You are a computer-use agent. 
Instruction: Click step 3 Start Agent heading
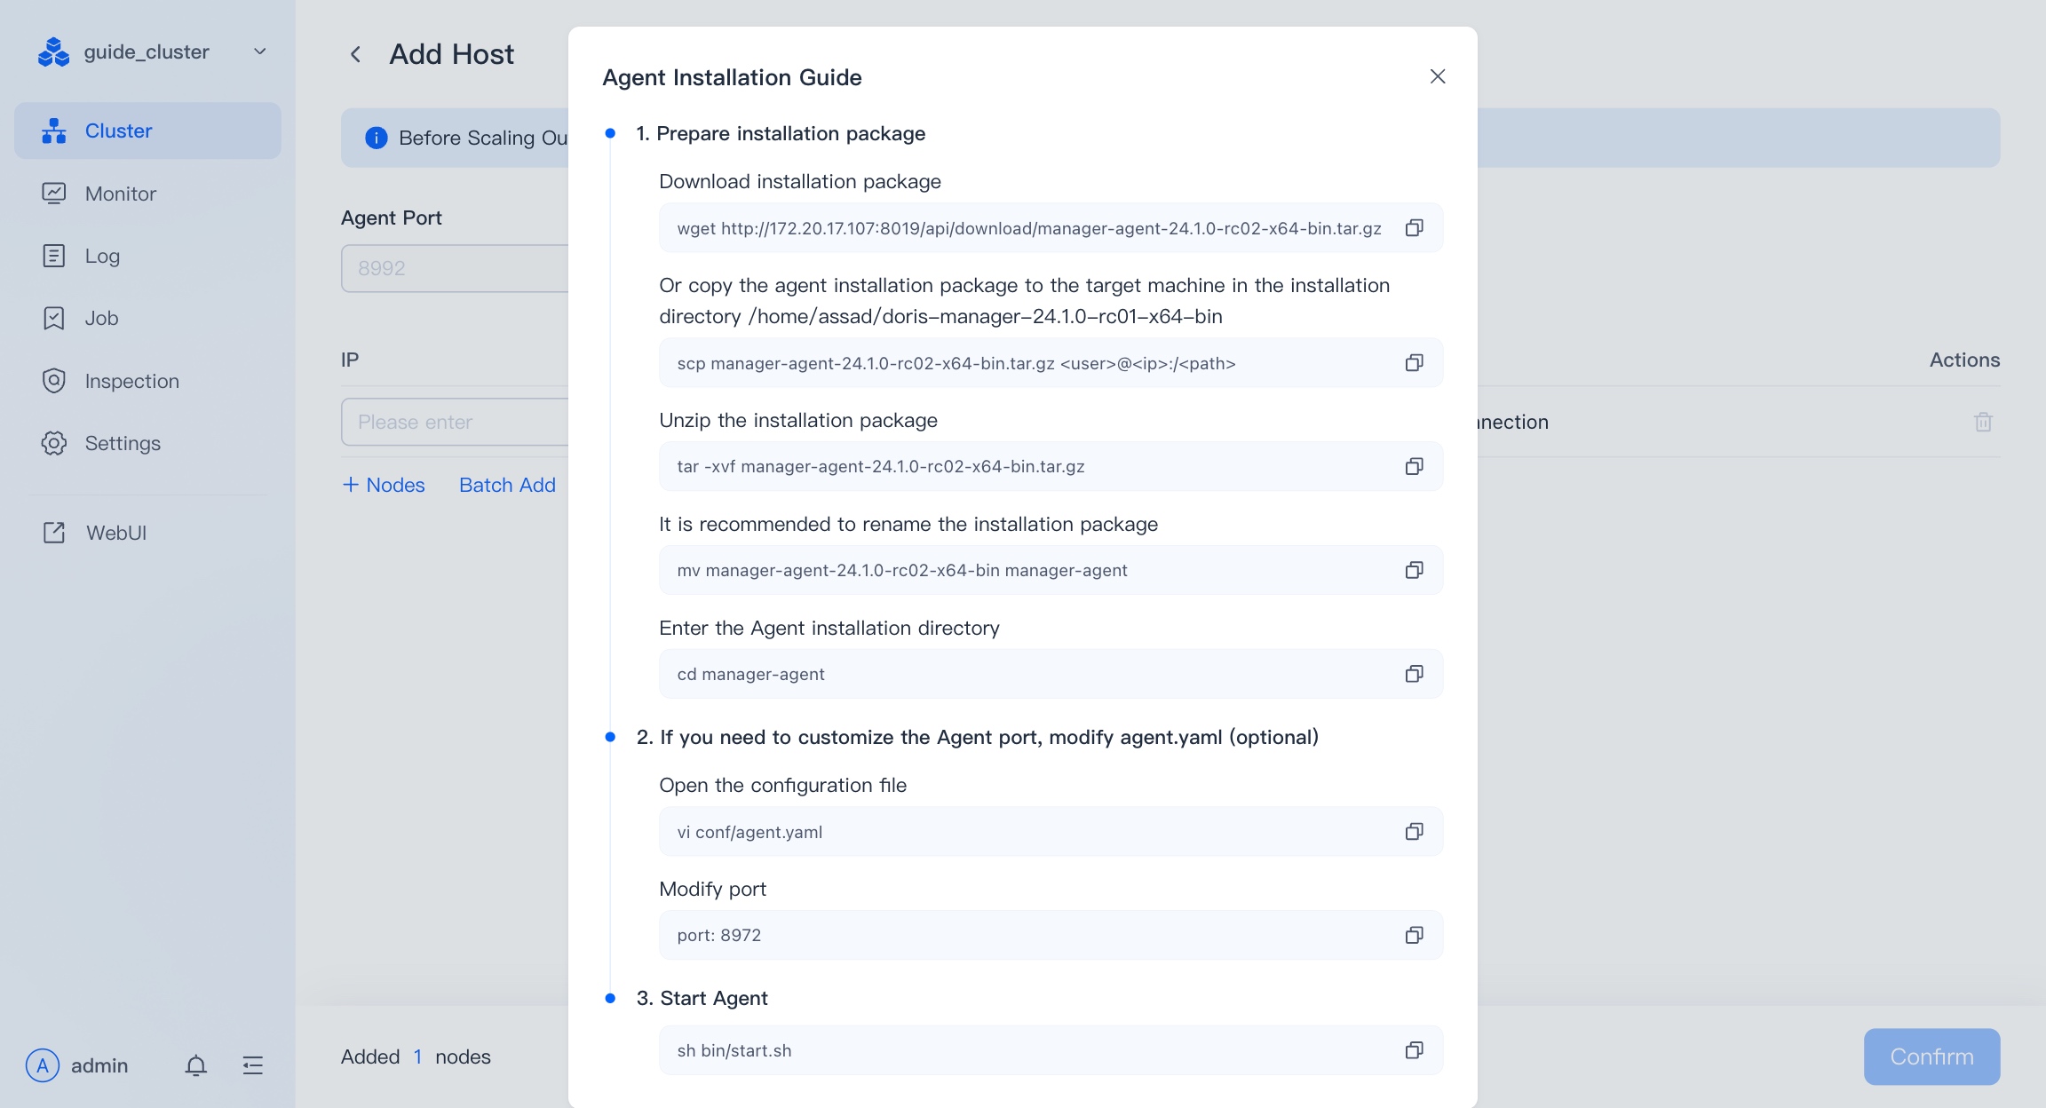pyautogui.click(x=702, y=998)
